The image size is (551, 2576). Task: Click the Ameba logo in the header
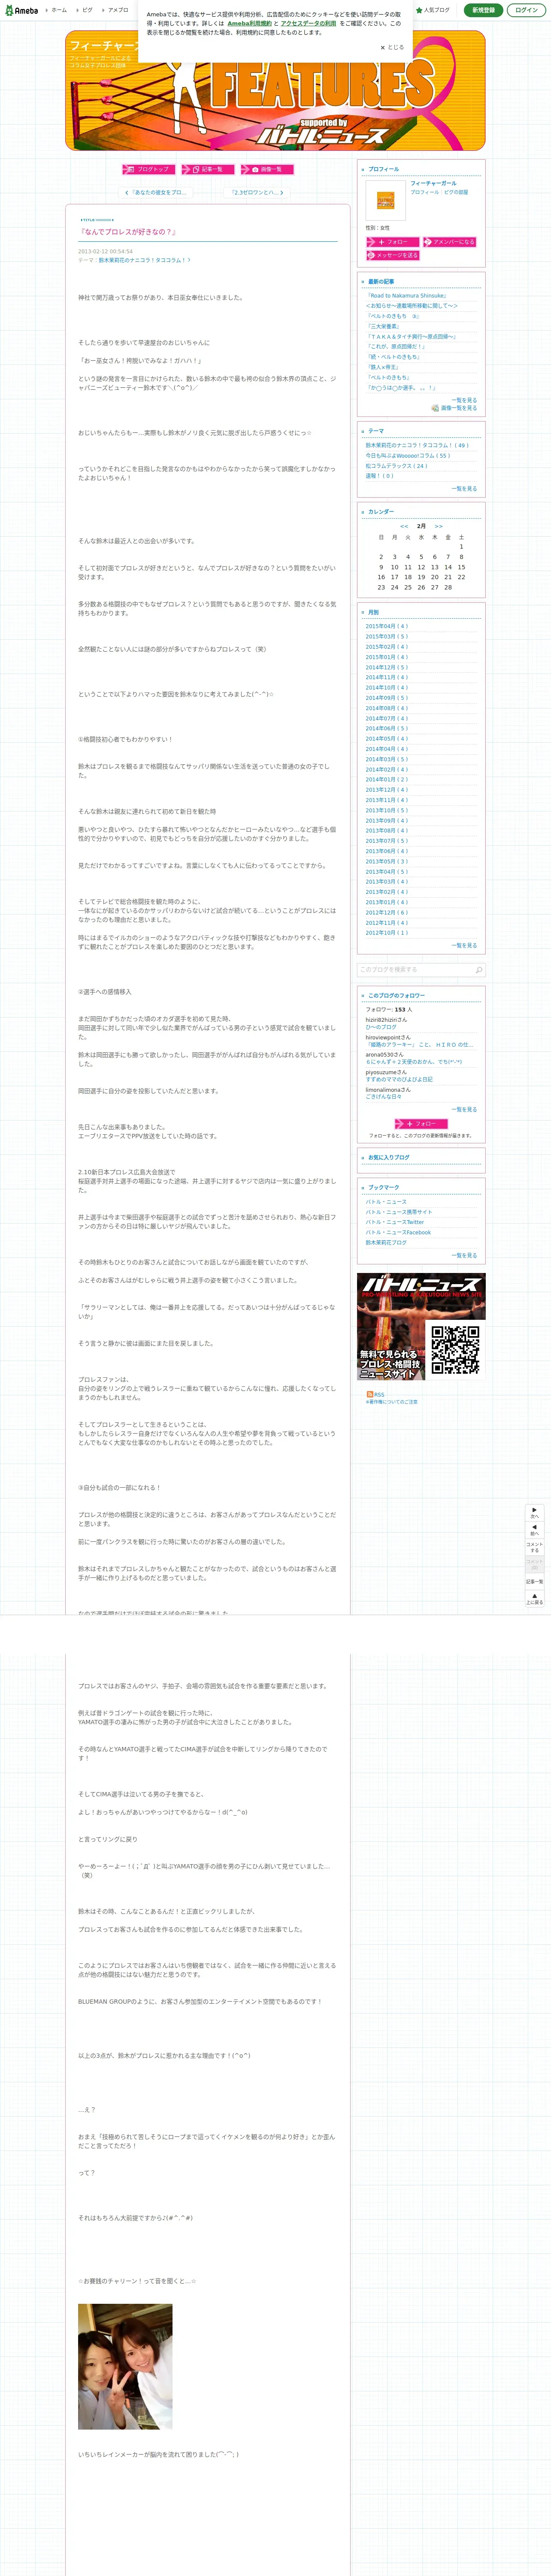tap(21, 10)
